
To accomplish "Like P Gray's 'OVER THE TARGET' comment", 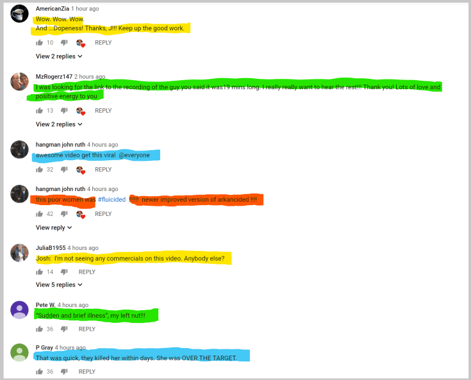I will [x=40, y=372].
